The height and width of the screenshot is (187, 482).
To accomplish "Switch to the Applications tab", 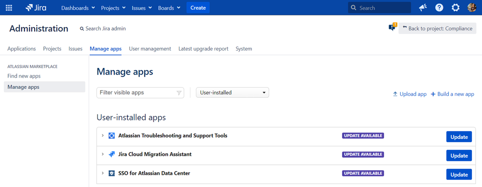I will pos(22,49).
